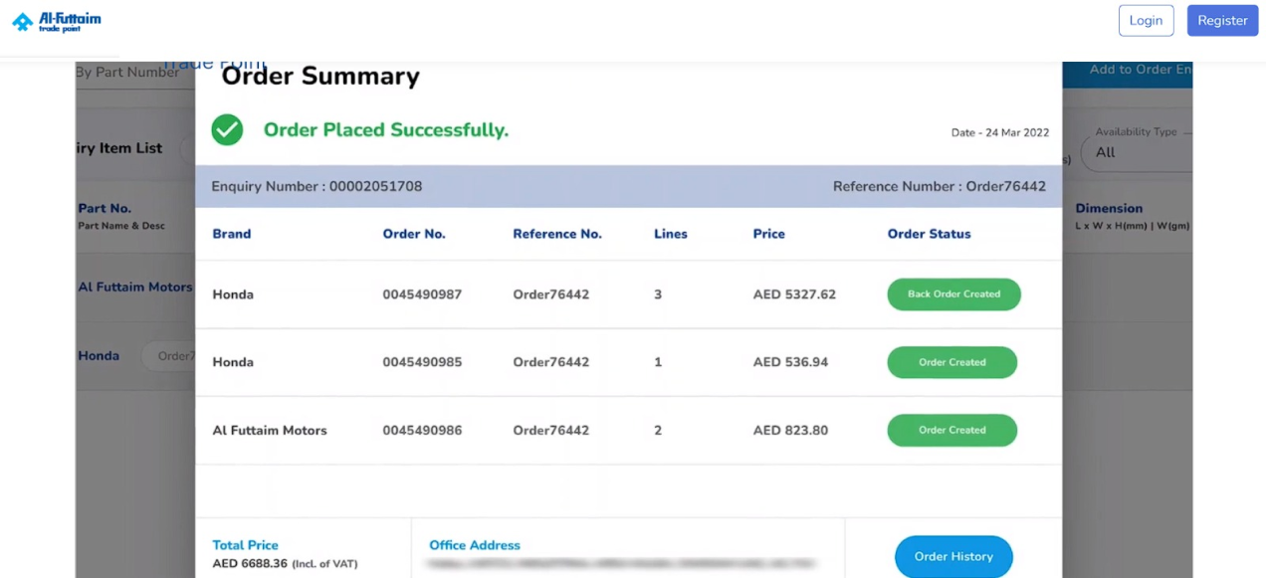Click the Part No. header behind the dialog
The image size is (1266, 578).
pyautogui.click(x=105, y=208)
